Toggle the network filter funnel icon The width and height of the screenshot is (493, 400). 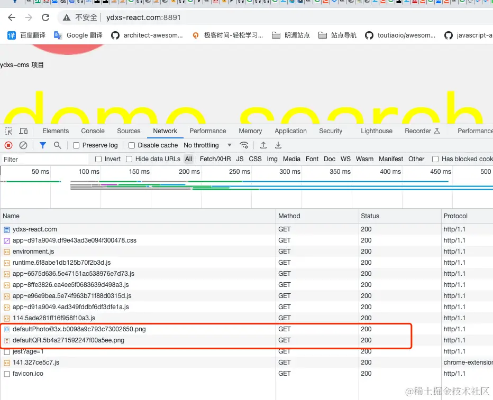43,145
